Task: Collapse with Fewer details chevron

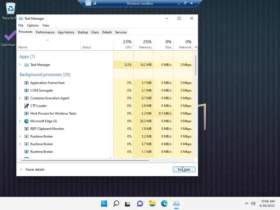Action: 21,170
